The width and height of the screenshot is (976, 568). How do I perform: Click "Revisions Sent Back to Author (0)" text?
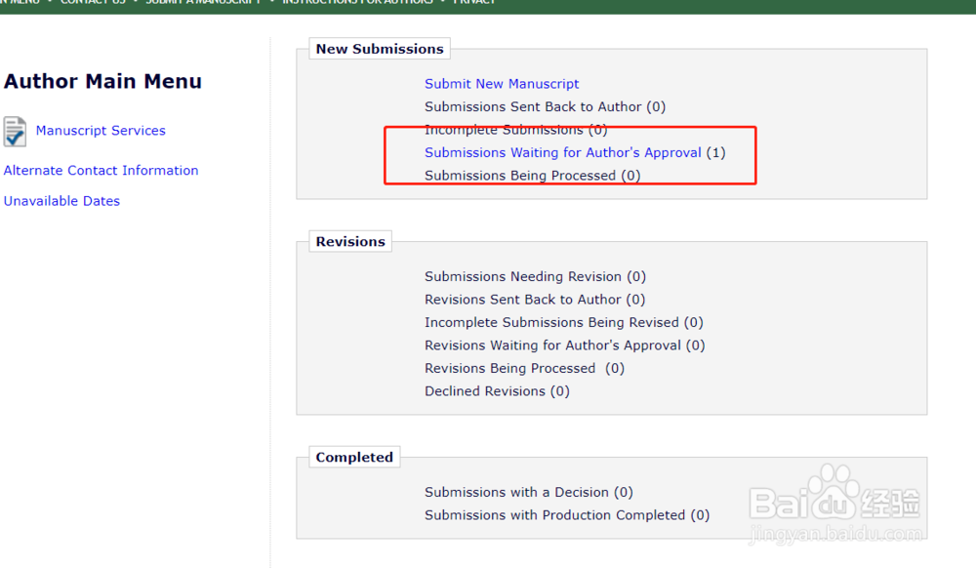point(535,300)
